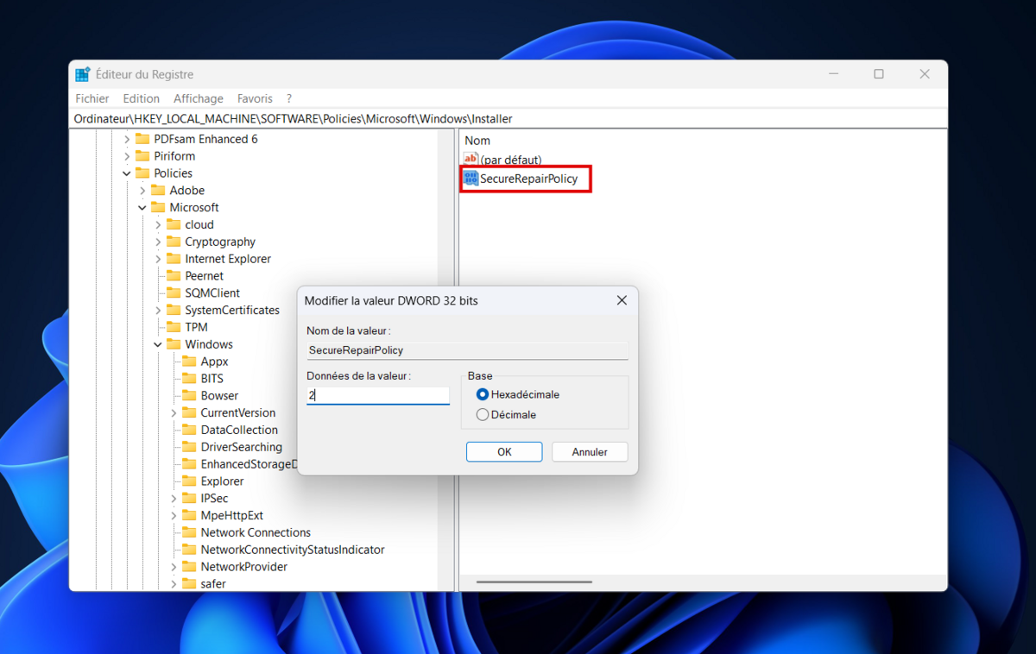Click the registry path address bar
The height and width of the screenshot is (654, 1036).
(509, 119)
